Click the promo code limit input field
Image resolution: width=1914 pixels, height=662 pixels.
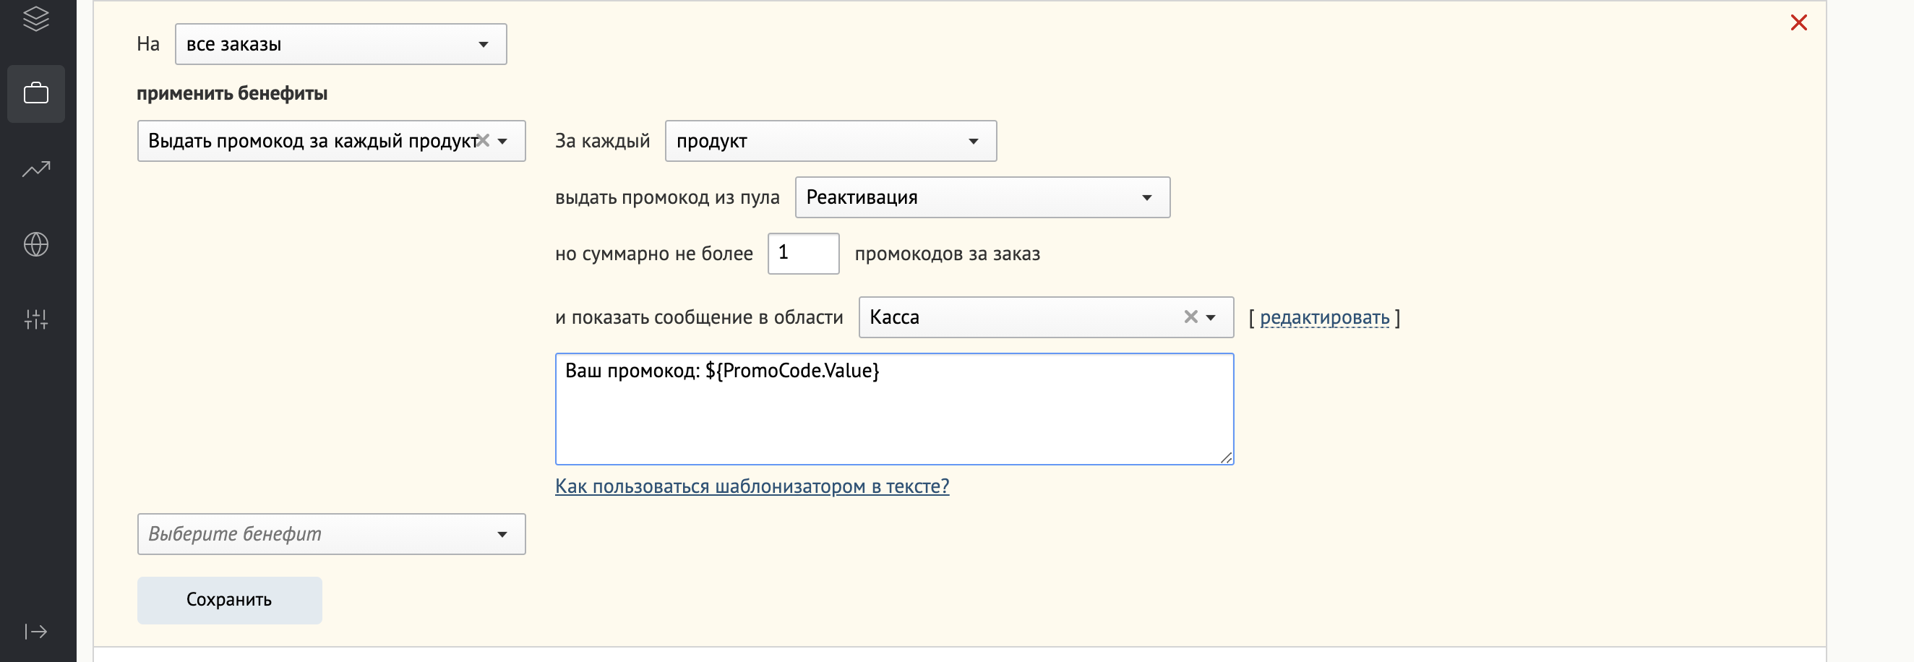coord(803,254)
